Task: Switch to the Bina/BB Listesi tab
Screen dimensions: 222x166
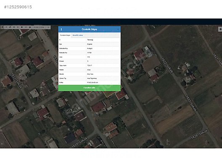Action: pyautogui.click(x=78, y=35)
